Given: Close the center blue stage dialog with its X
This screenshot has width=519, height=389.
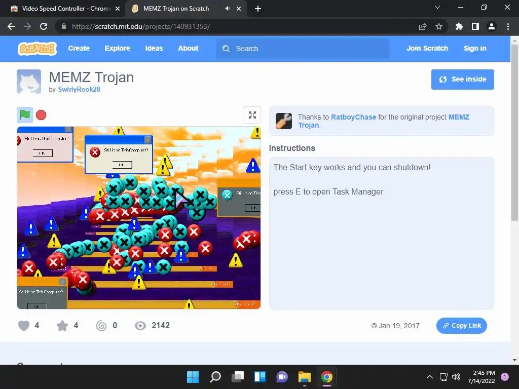Looking at the screenshot, I should (x=148, y=140).
